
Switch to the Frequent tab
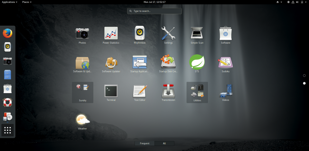pyautogui.click(x=145, y=143)
